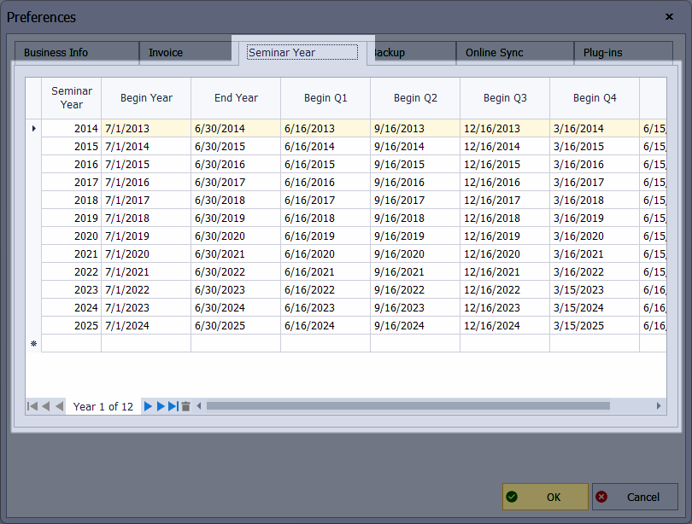
Task: Click the Seminar Year column header
Action: click(x=72, y=98)
